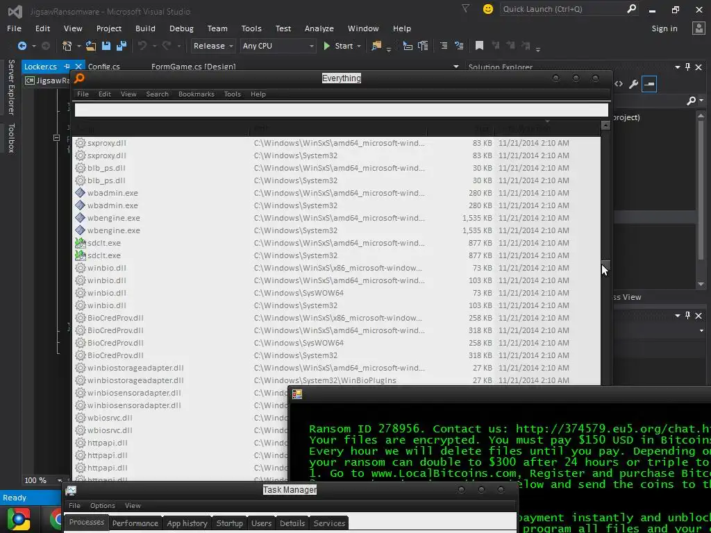Close the Locker.cs tab
The width and height of the screenshot is (711, 533).
pos(78,67)
